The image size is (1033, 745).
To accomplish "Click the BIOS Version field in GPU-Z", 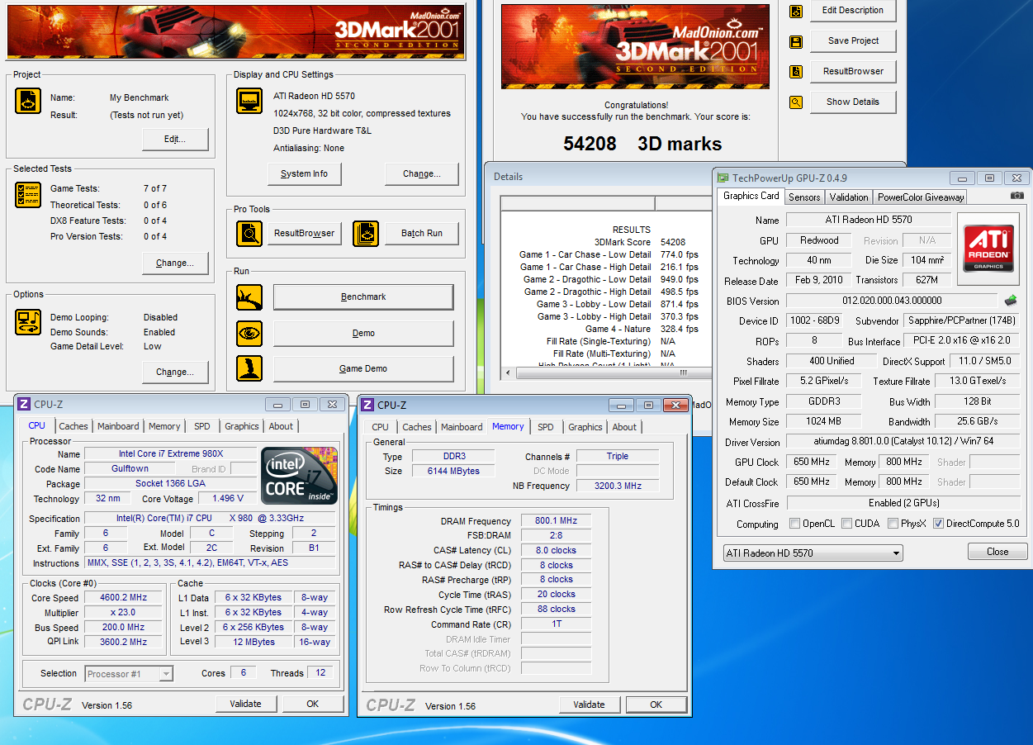I will [x=892, y=301].
